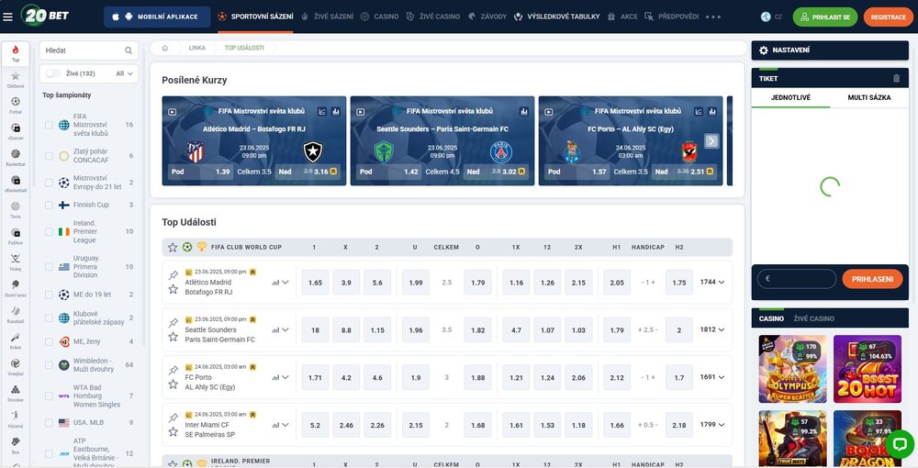The image size is (918, 468).
Task: Pin the Atlético Madrid vs Botafogo match
Action: pos(173,274)
